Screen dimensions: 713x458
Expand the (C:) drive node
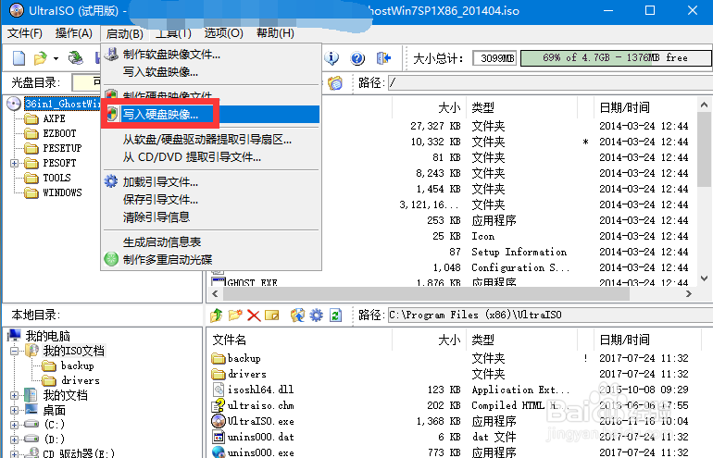pos(14,425)
